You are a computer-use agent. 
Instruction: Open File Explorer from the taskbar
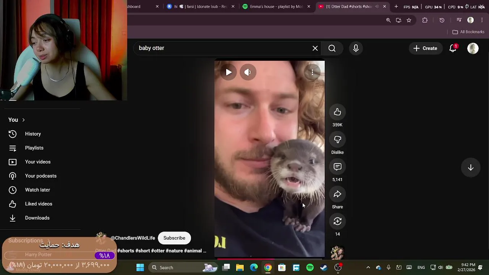coord(240,268)
